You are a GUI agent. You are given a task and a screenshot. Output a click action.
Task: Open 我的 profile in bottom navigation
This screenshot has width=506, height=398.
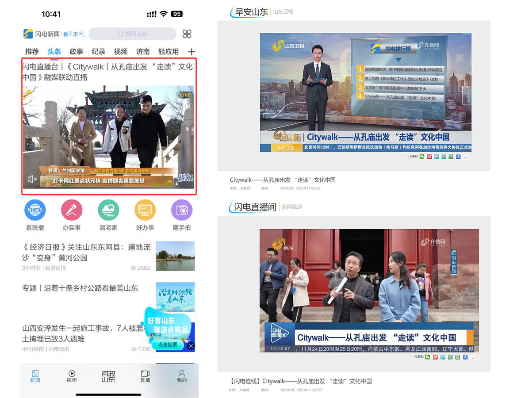[x=182, y=376]
